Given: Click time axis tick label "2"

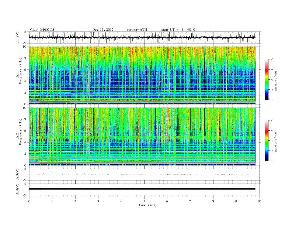Looking at the screenshot, I should click(75, 201).
